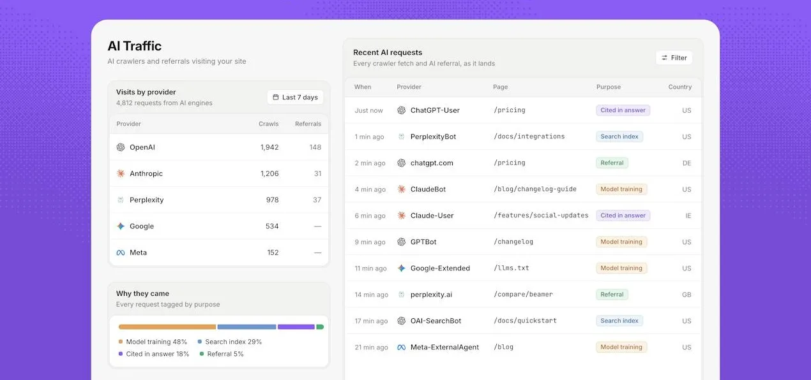Screen dimensions: 811x380
Task: Click the chatgpt.com row provider icon
Action: pyautogui.click(x=402, y=163)
